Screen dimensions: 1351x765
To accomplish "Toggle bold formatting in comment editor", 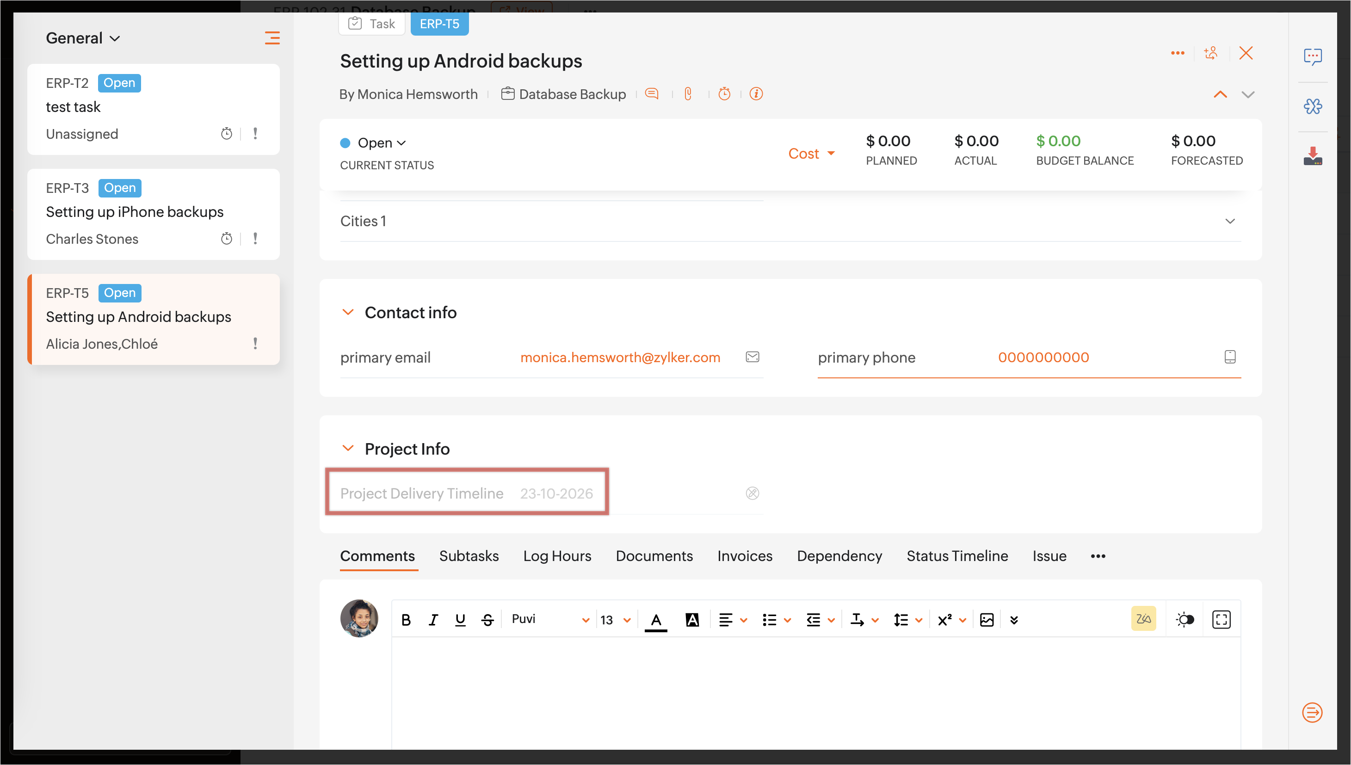I will 406,620.
